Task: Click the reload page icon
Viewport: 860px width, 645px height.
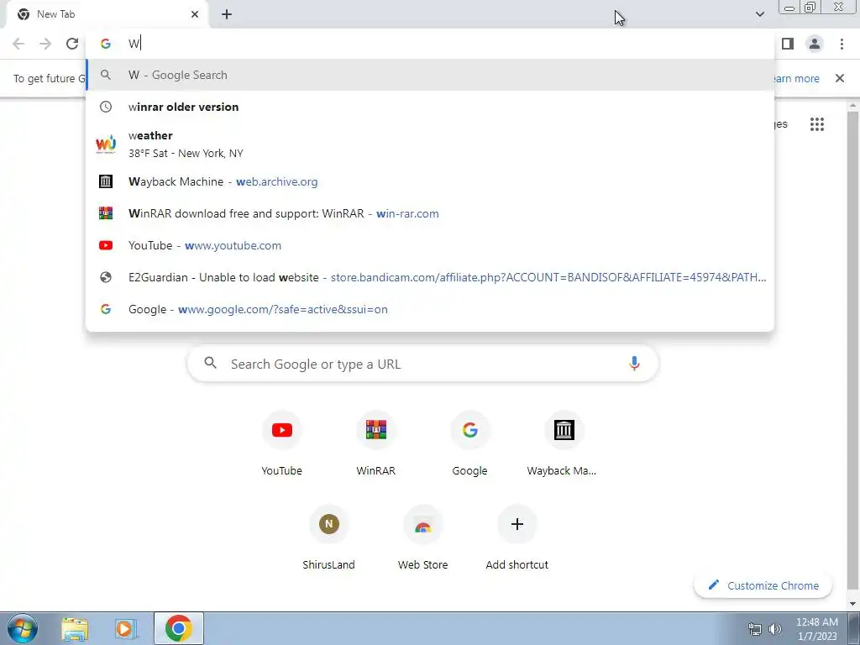Action: click(72, 44)
